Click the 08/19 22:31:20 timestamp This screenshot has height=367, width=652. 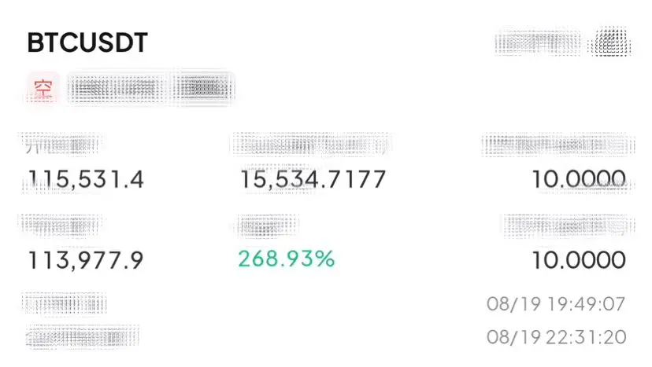[x=556, y=337]
